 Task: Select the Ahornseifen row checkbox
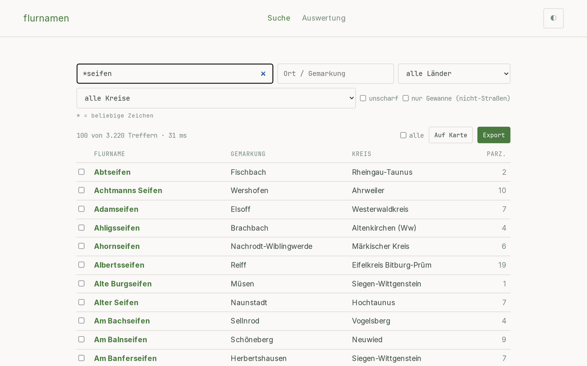coord(81,246)
